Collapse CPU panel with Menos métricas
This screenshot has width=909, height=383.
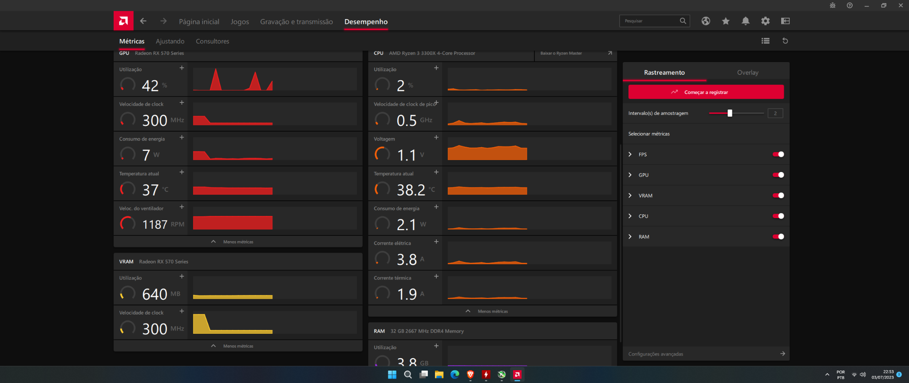point(492,311)
